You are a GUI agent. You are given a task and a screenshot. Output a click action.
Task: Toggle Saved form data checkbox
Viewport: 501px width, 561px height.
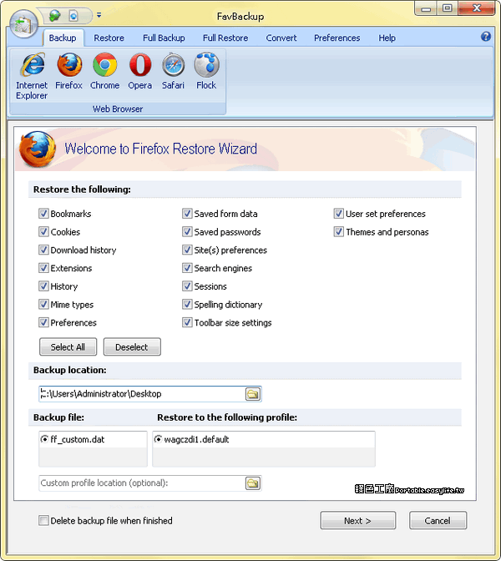pos(187,214)
